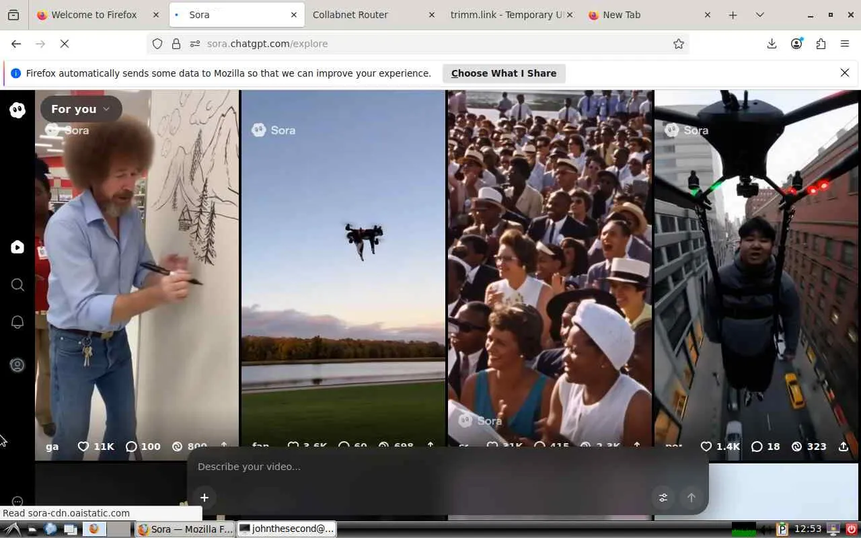This screenshot has height=538, width=861.
Task: Open video settings sliders in prompt box
Action: [x=663, y=498]
